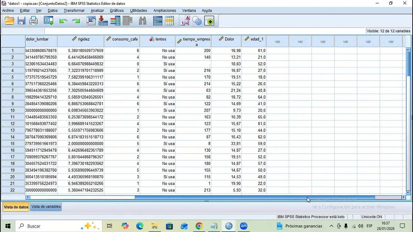413x232 pixels.
Task: Click the Dolor cell with value 5,93
Action: [x=226, y=190]
